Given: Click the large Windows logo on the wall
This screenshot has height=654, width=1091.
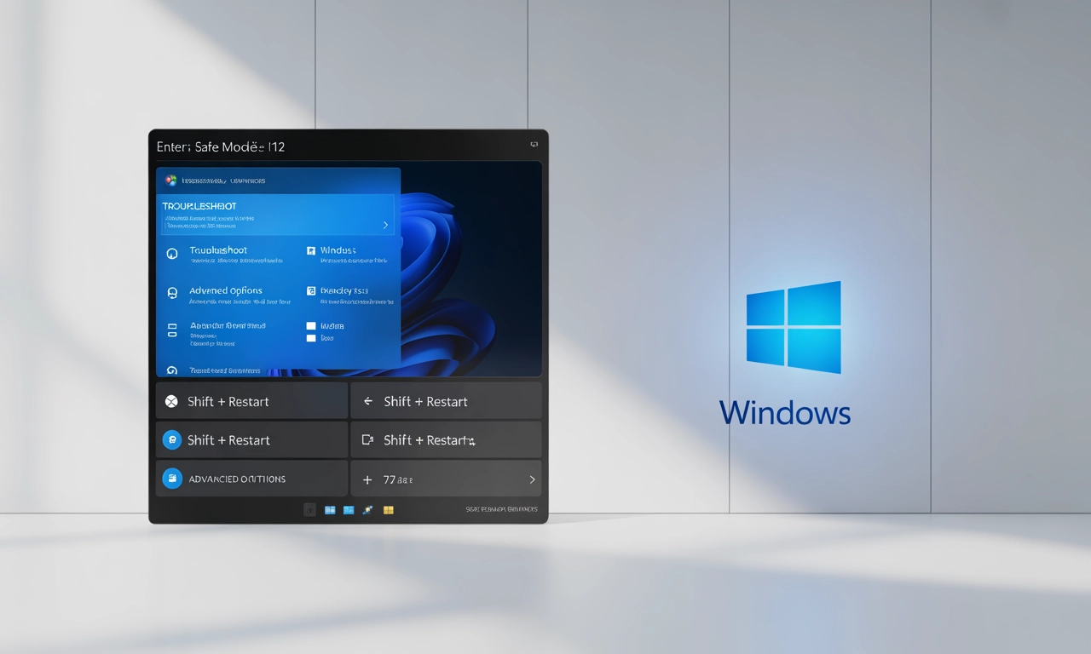Looking at the screenshot, I should point(794,327).
